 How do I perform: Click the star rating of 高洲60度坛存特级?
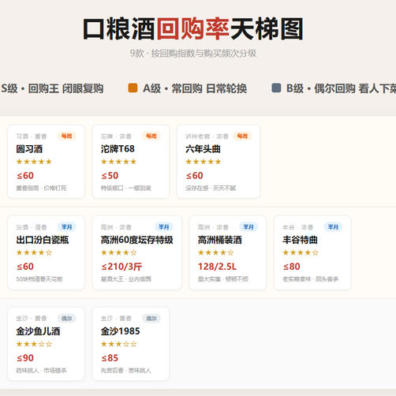pos(118,252)
